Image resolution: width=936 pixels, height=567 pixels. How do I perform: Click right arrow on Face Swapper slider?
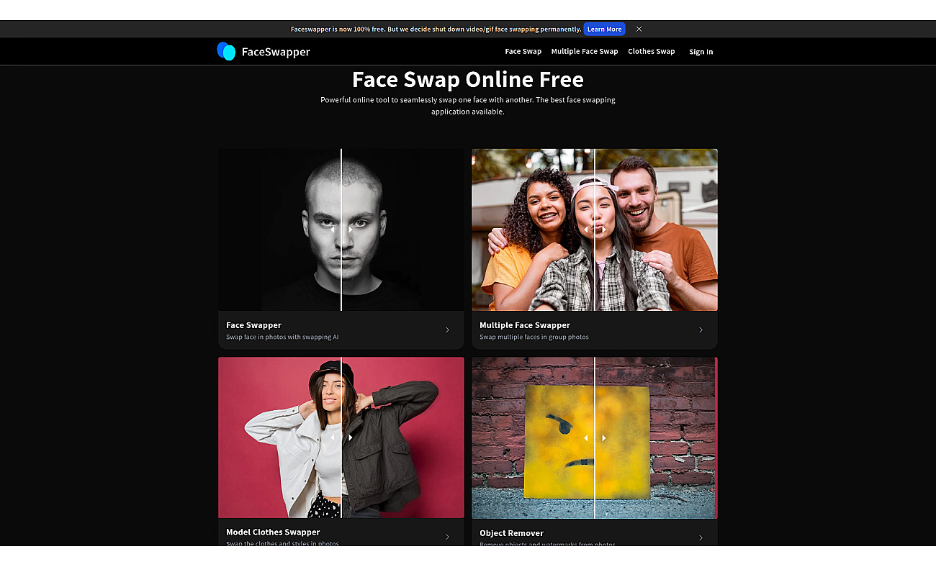[x=351, y=230]
